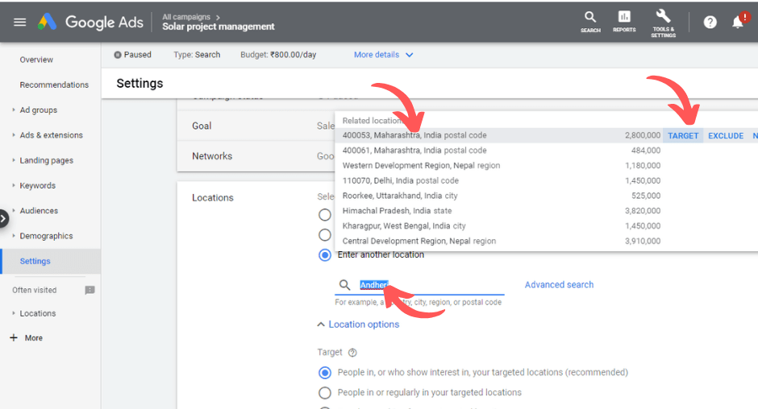Image resolution: width=758 pixels, height=409 pixels.
Task: Select the first location radio option
Action: pos(325,215)
